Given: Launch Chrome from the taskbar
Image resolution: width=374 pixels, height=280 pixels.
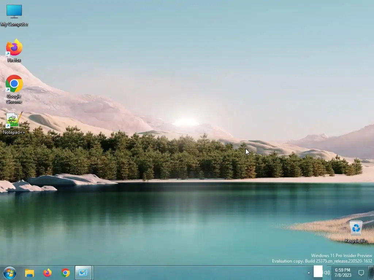Looking at the screenshot, I should pos(65,273).
